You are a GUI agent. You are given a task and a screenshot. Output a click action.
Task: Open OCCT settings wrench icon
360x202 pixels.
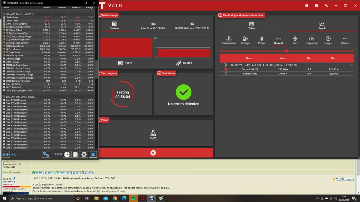coord(326,5)
